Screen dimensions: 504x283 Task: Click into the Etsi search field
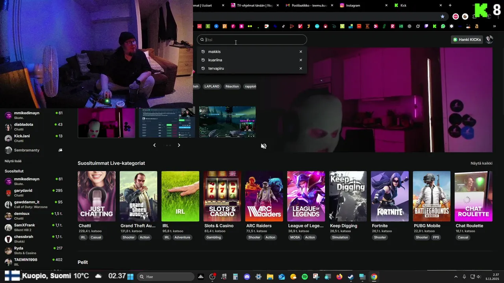click(252, 40)
